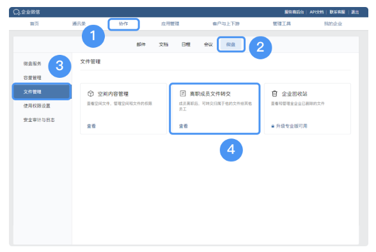Click 退出 to log out

(355, 12)
